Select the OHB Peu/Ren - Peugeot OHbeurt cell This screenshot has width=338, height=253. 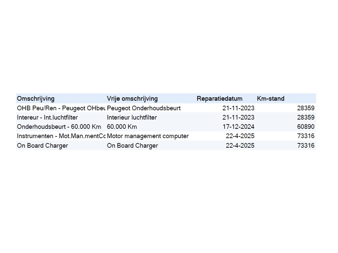coord(61,108)
